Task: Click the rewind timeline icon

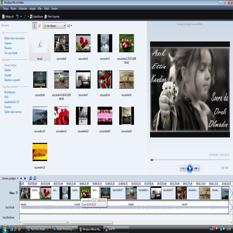Action: click(x=21, y=178)
